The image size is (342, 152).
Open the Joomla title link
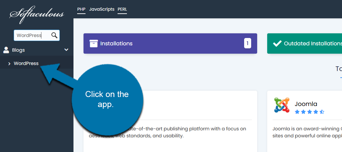pos(306,104)
